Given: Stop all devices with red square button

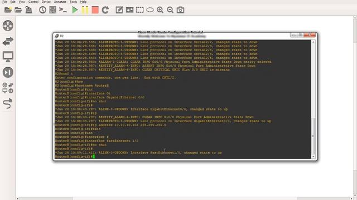Looking at the screenshot, I should [x=95, y=10].
